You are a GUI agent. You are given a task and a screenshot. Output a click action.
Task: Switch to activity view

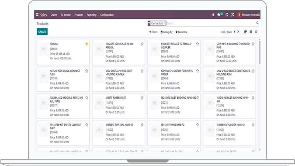tap(256, 32)
